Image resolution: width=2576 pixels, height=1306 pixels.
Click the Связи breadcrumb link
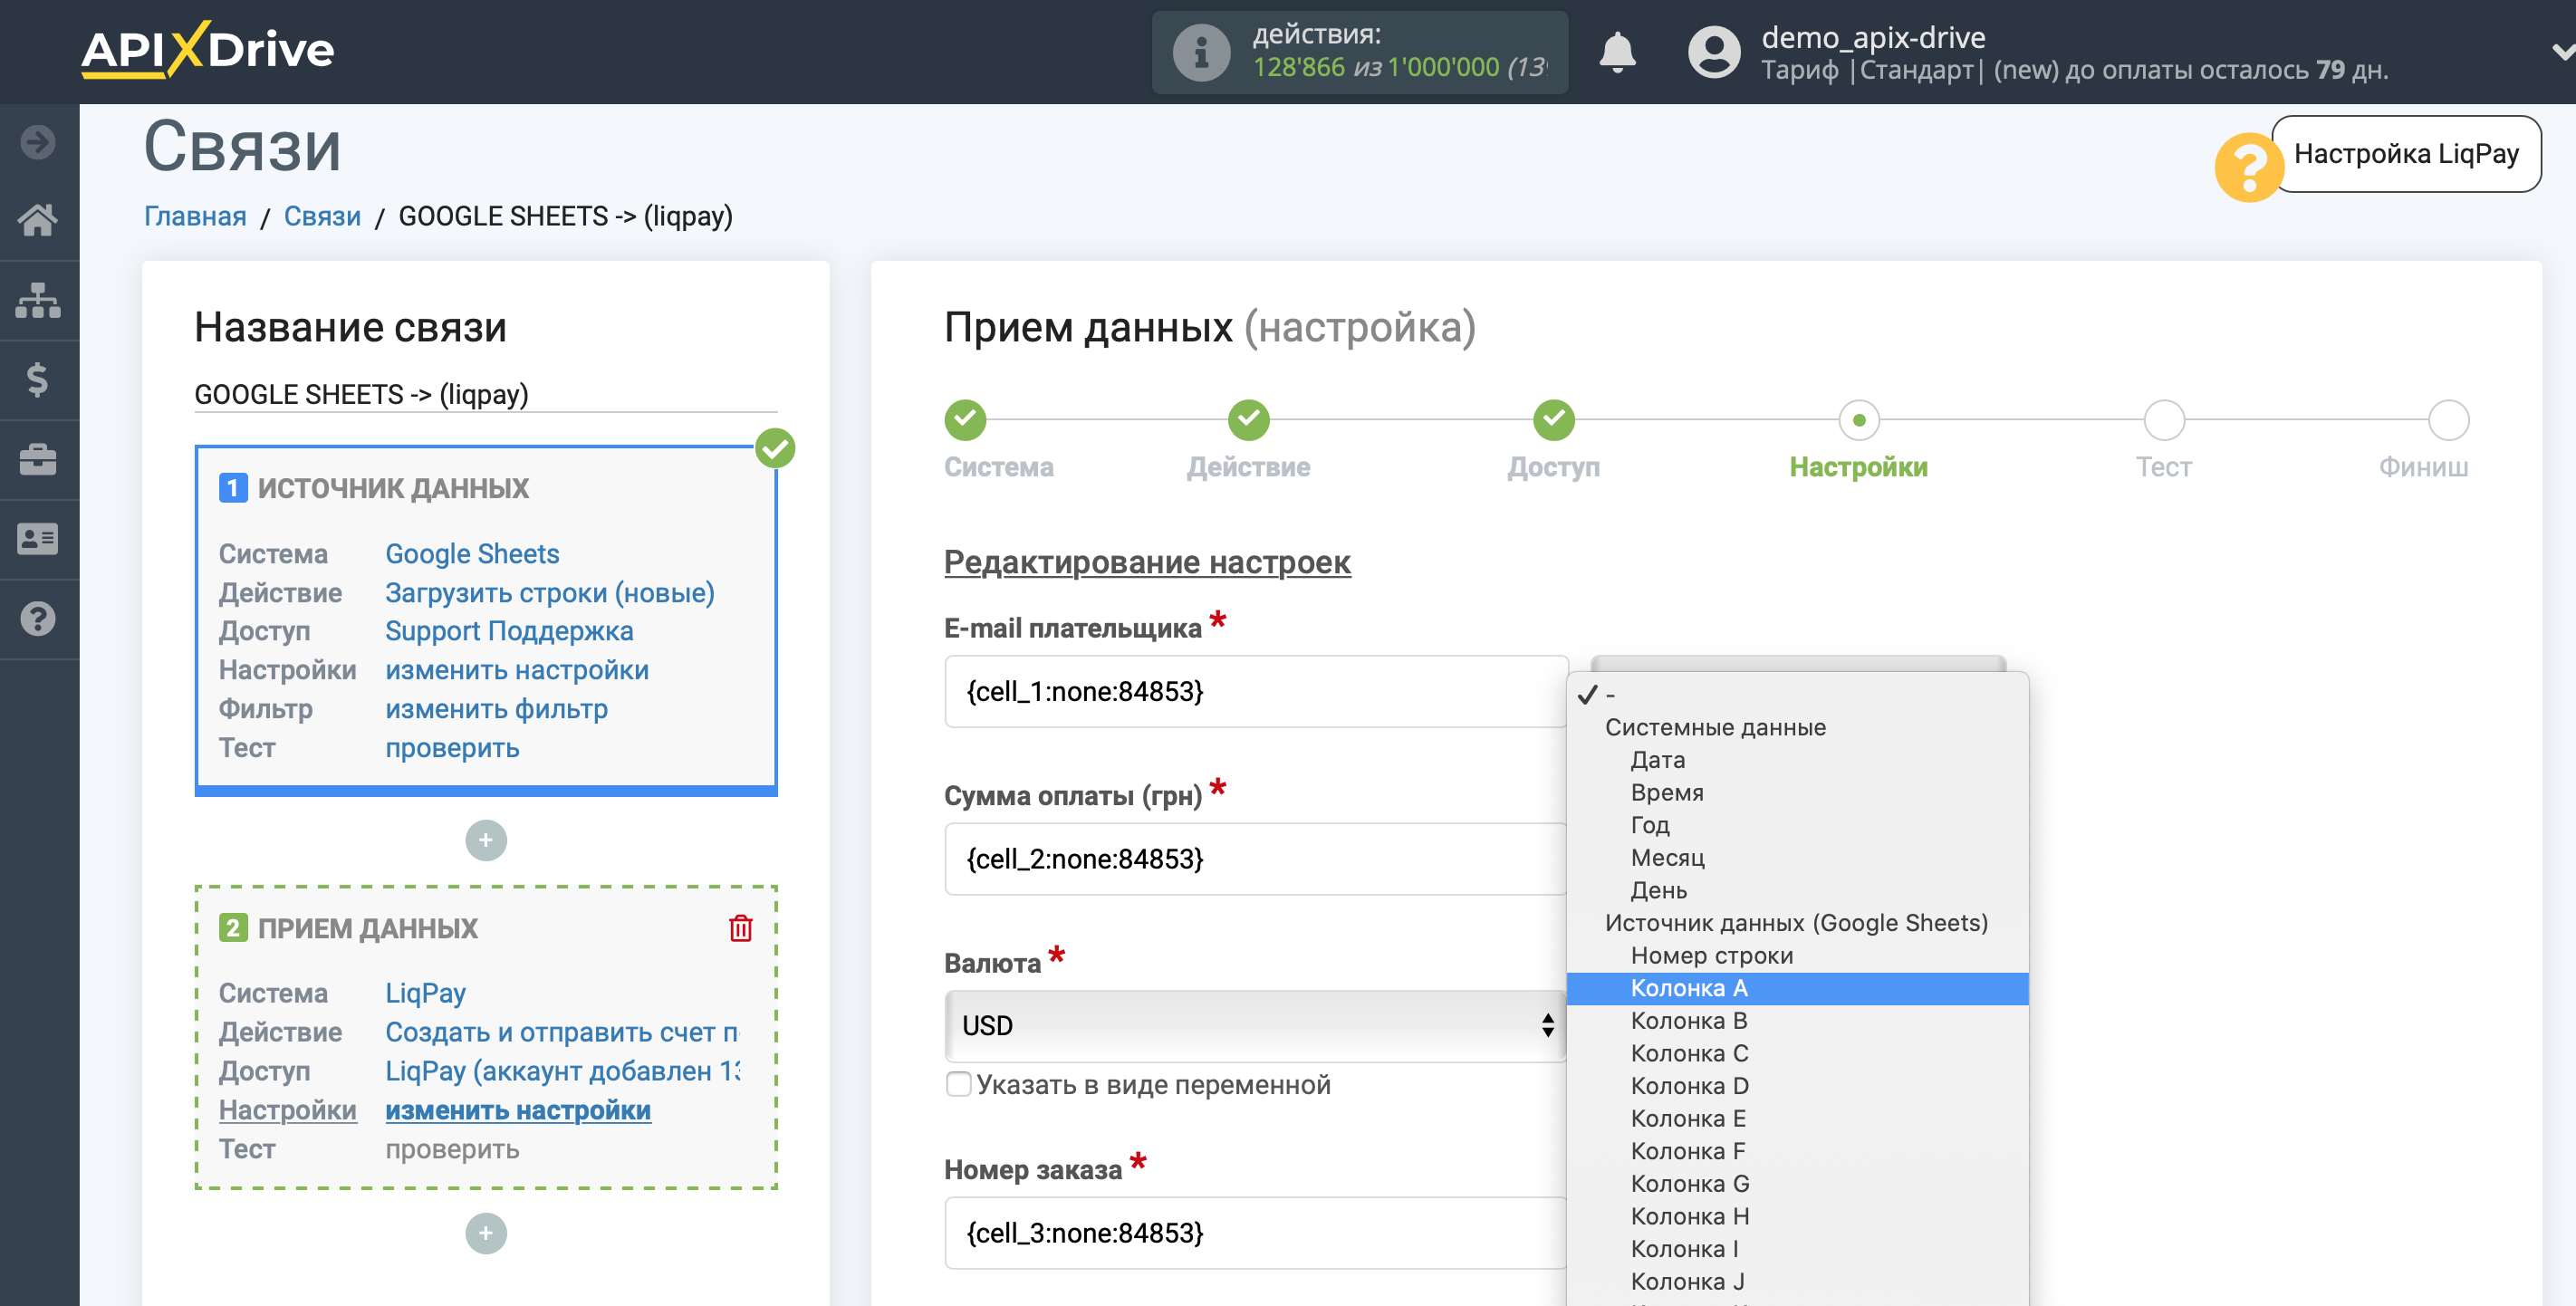(x=322, y=216)
